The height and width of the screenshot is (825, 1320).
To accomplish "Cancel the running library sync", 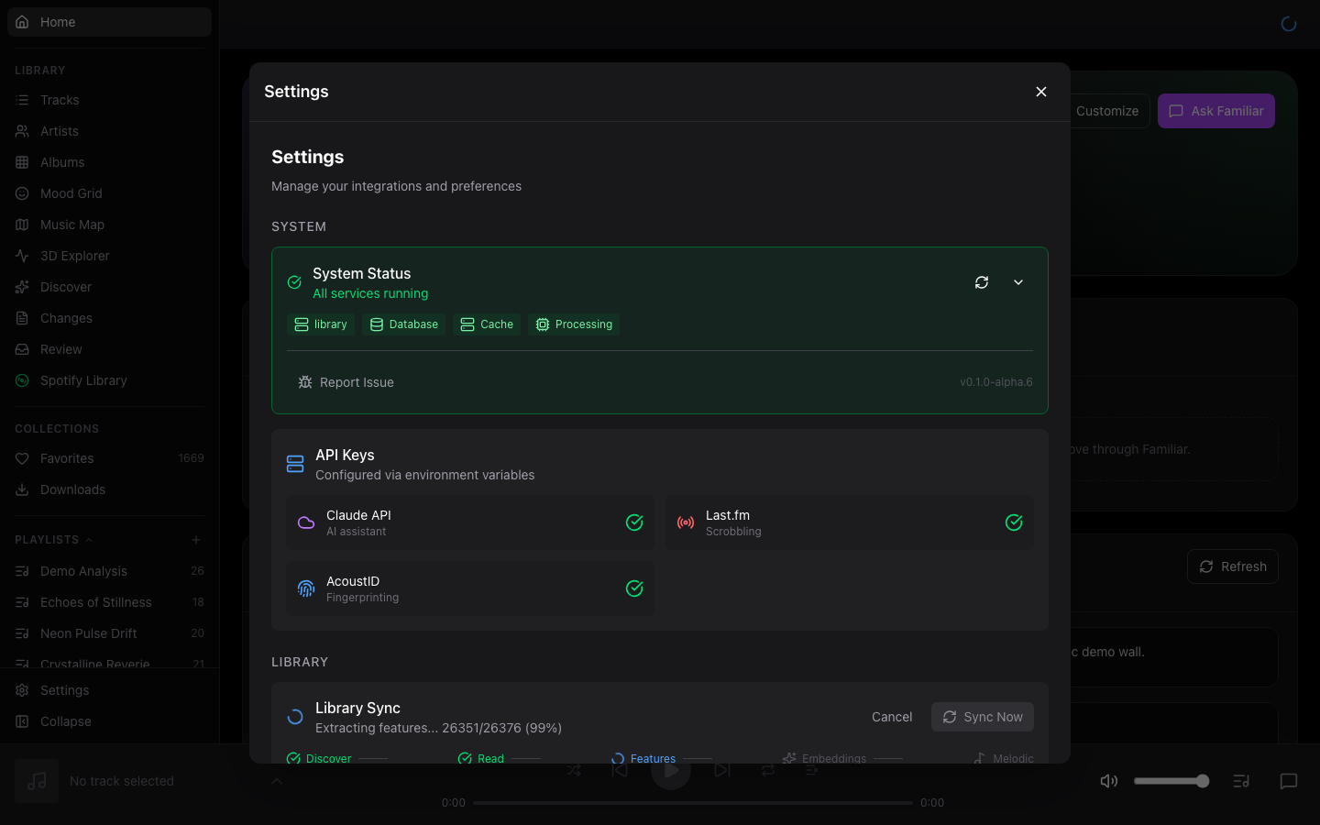I will 891,717.
